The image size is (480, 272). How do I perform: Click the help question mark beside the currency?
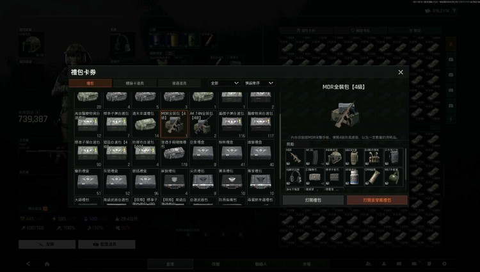click(454, 11)
